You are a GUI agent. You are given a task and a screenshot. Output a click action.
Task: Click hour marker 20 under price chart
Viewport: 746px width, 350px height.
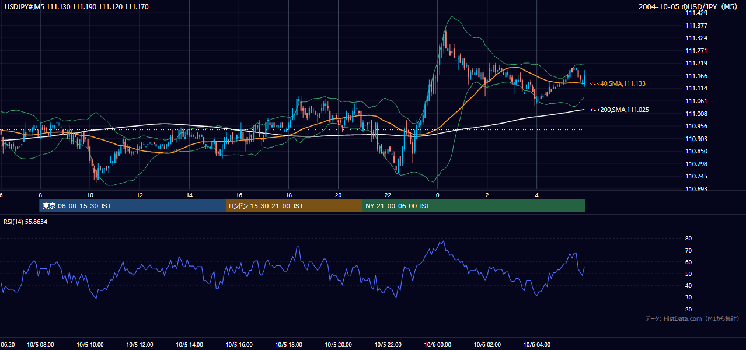coord(338,195)
